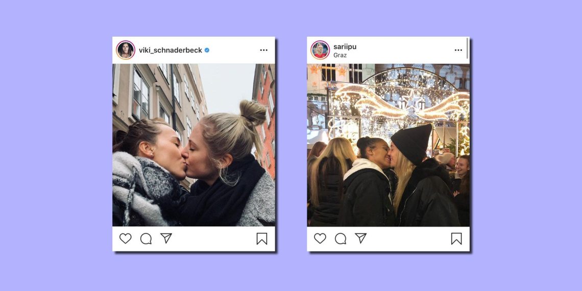Share the sariipu post via paper plane
Image resolution: width=582 pixels, height=291 pixels.
[360, 238]
